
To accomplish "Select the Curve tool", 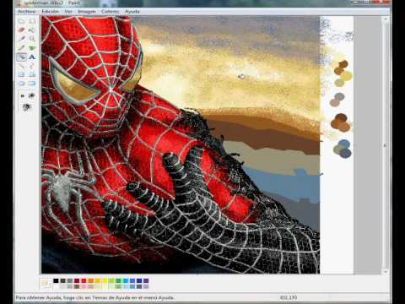I will click(x=32, y=66).
